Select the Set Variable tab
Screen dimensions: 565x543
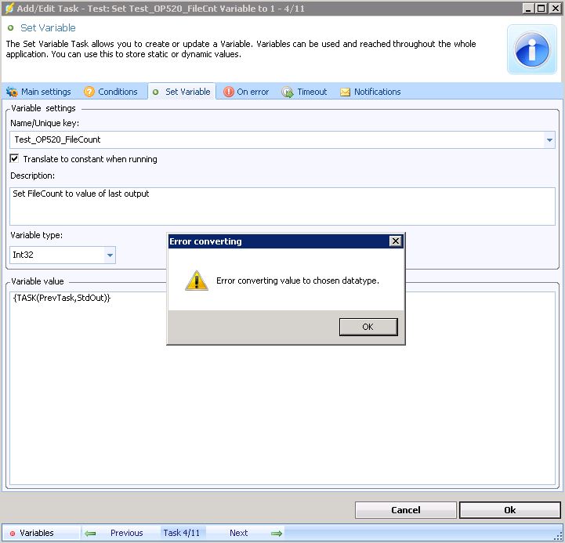click(181, 92)
